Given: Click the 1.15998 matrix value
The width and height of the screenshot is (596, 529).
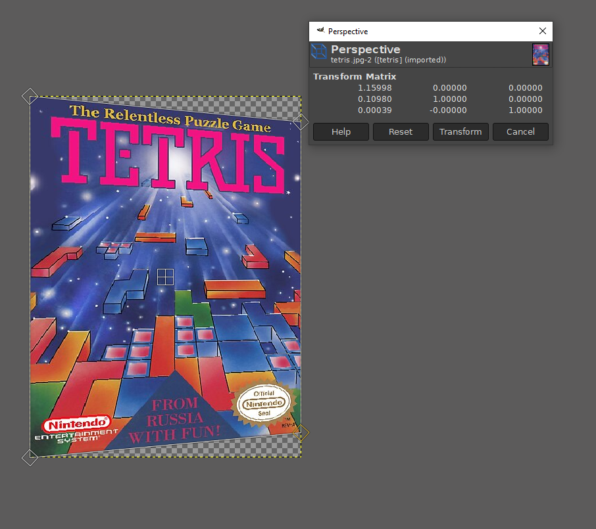Looking at the screenshot, I should (375, 88).
